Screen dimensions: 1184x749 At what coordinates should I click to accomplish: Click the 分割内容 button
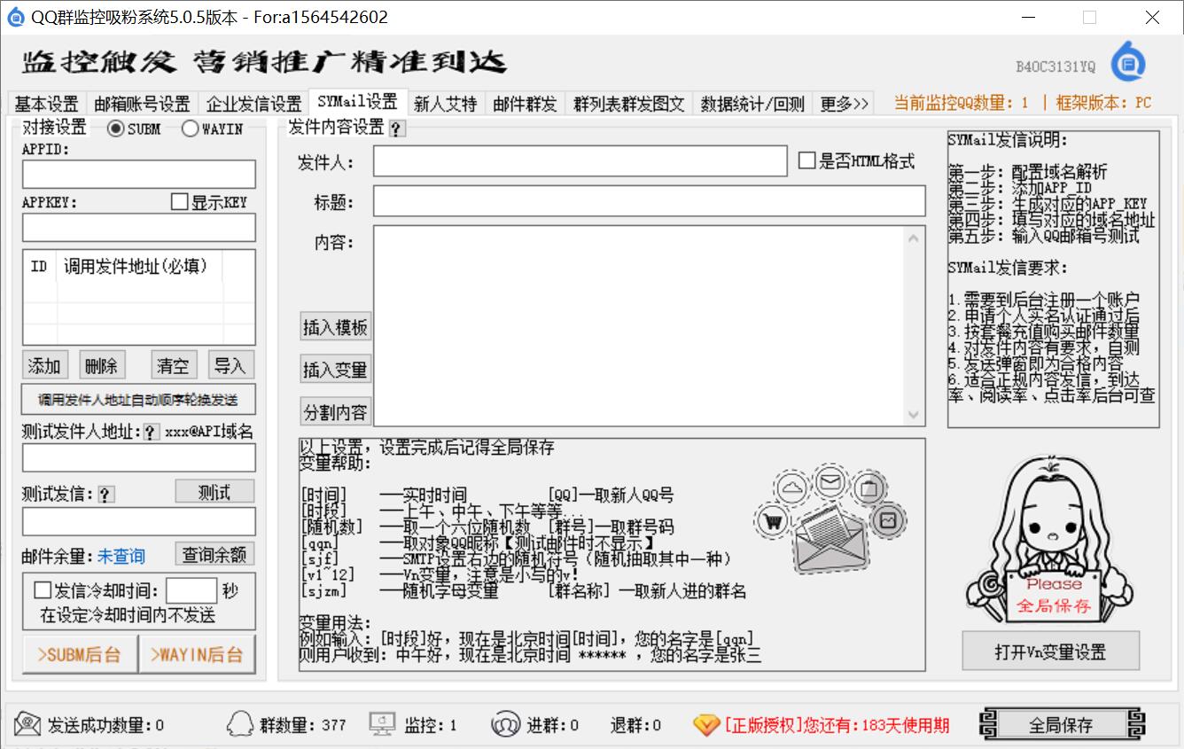coord(335,412)
